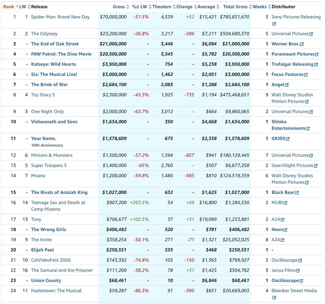Open external link icon in CatVideoFest 2026 row
This screenshot has width=325, height=304.
(300, 260)
